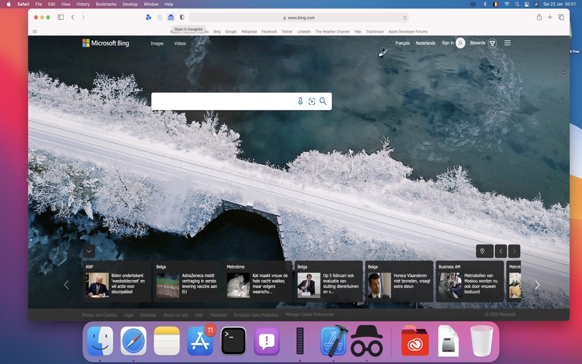This screenshot has width=582, height=364.
Task: Open Spotlight search in menu bar
Action: click(x=517, y=4)
